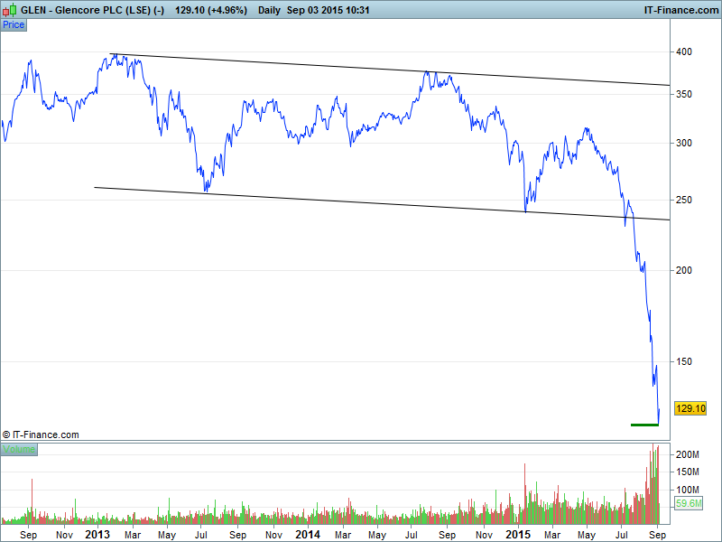Click the yellow 129.10 current price tag
Viewport: 722px width, 542px height.
689,409
